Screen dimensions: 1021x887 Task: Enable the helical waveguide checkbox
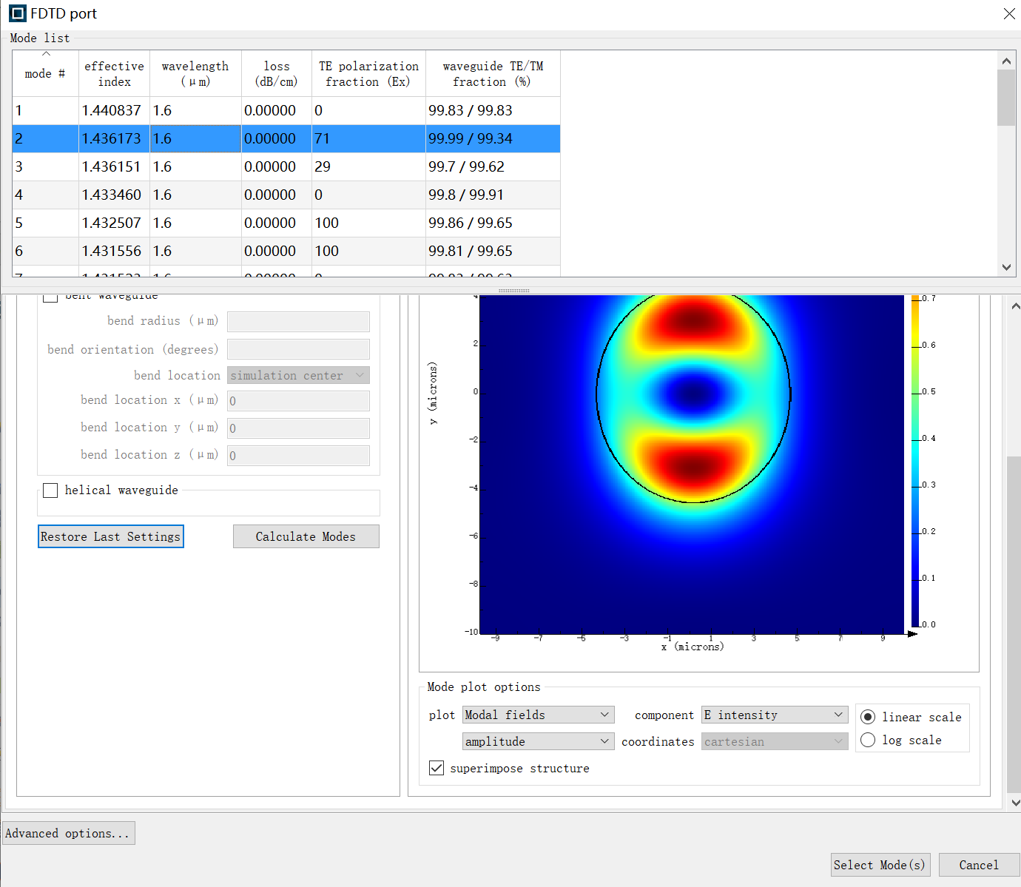[x=50, y=490]
